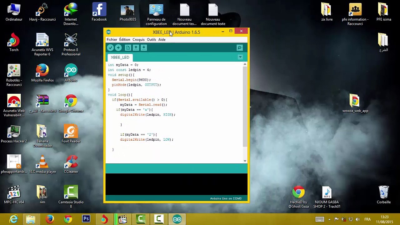This screenshot has height=225, width=400.
Task: Select the PFE isima folder
Action: (x=384, y=12)
